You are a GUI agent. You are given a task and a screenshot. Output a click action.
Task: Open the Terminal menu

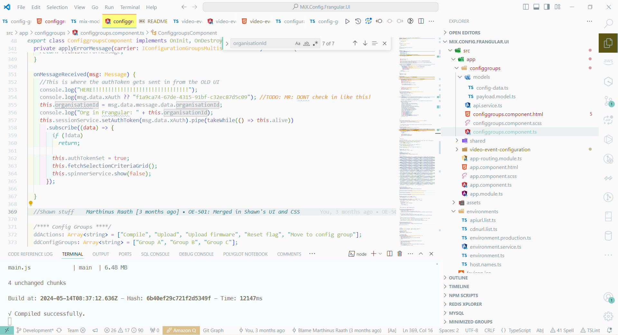click(130, 7)
